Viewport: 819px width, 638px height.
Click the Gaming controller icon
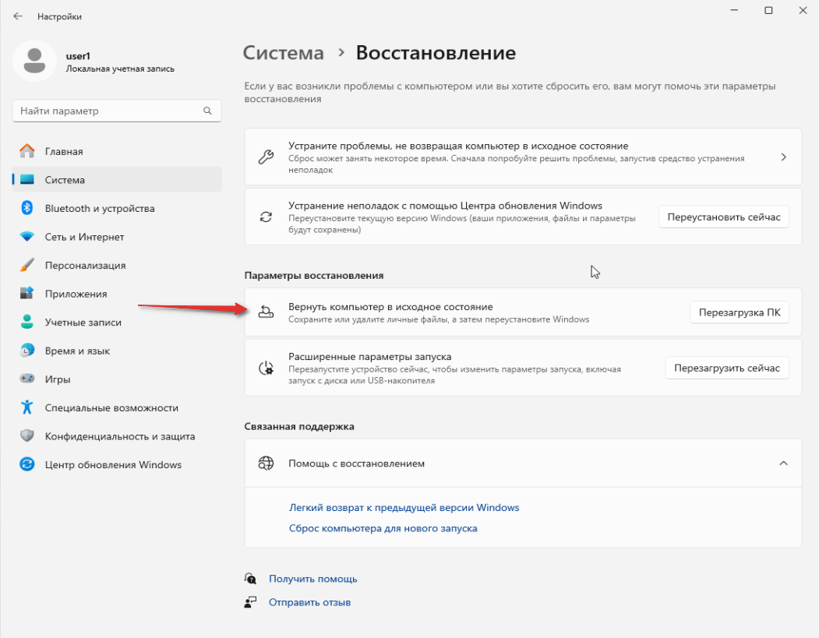tap(27, 379)
